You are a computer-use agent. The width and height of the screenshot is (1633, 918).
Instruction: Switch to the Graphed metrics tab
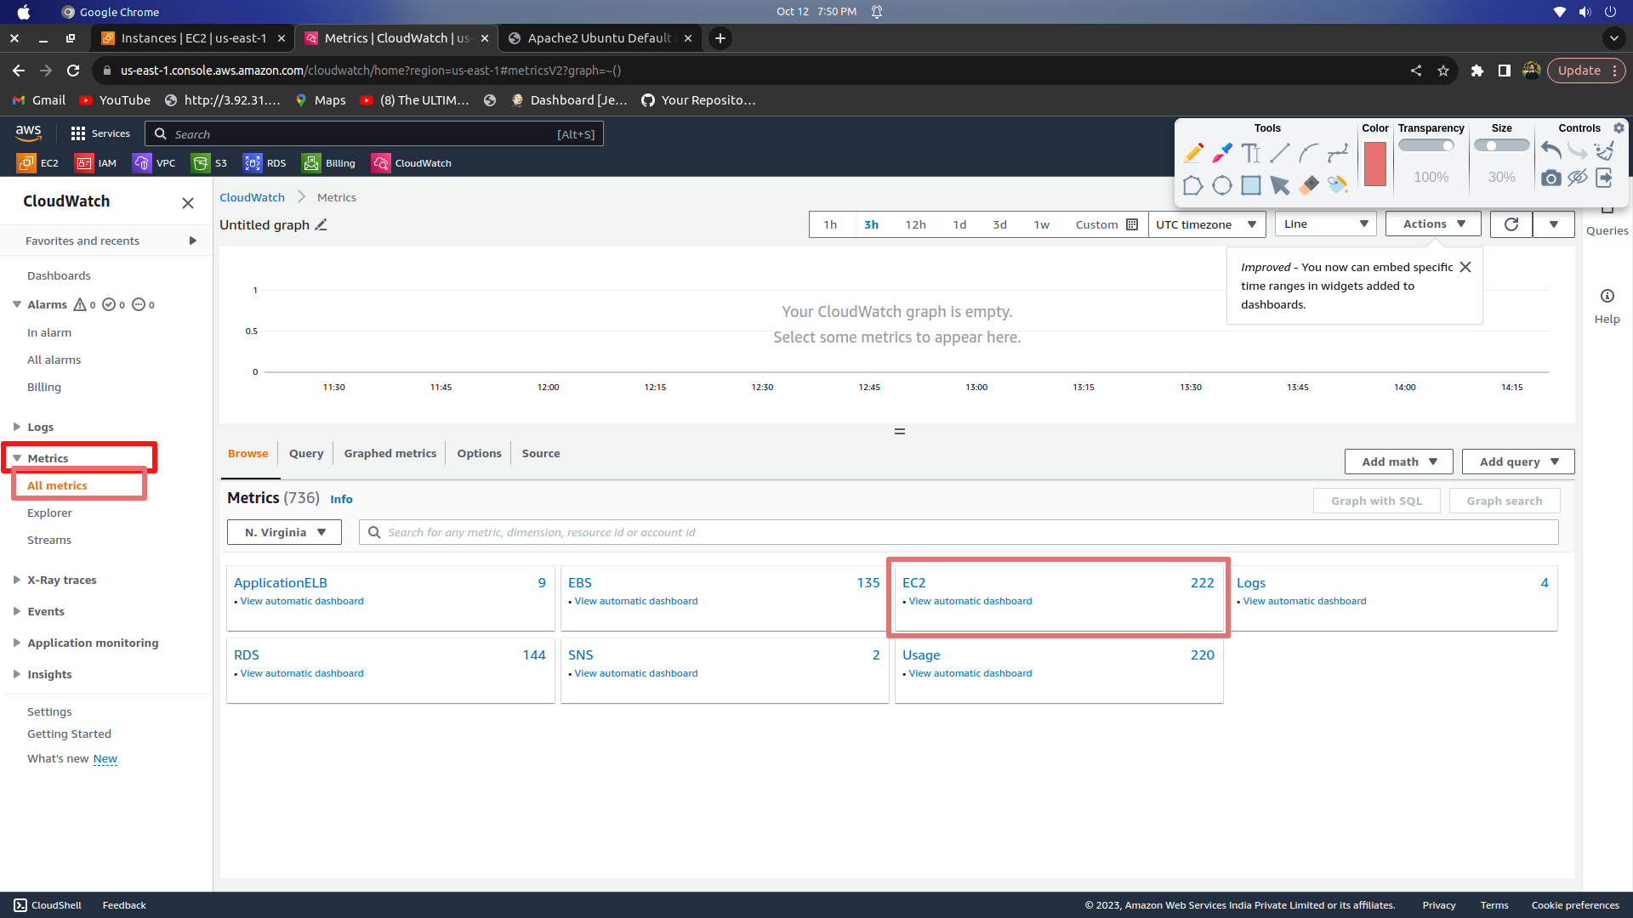click(x=390, y=454)
